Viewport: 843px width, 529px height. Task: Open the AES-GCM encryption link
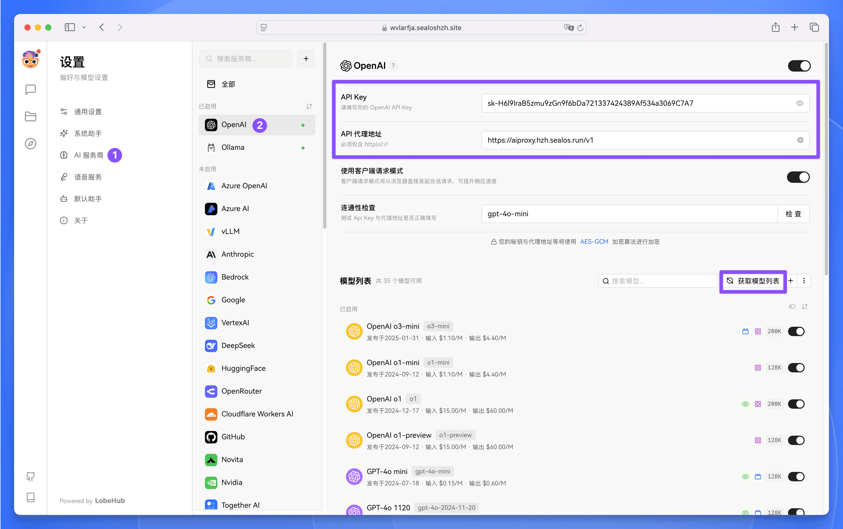[x=593, y=241]
